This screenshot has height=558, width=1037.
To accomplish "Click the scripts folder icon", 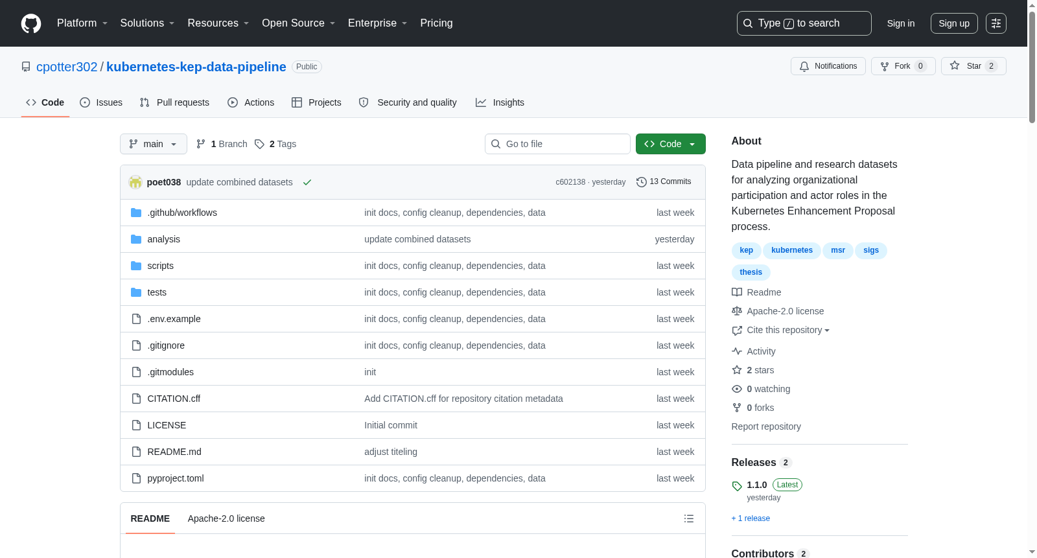I will 136,266.
